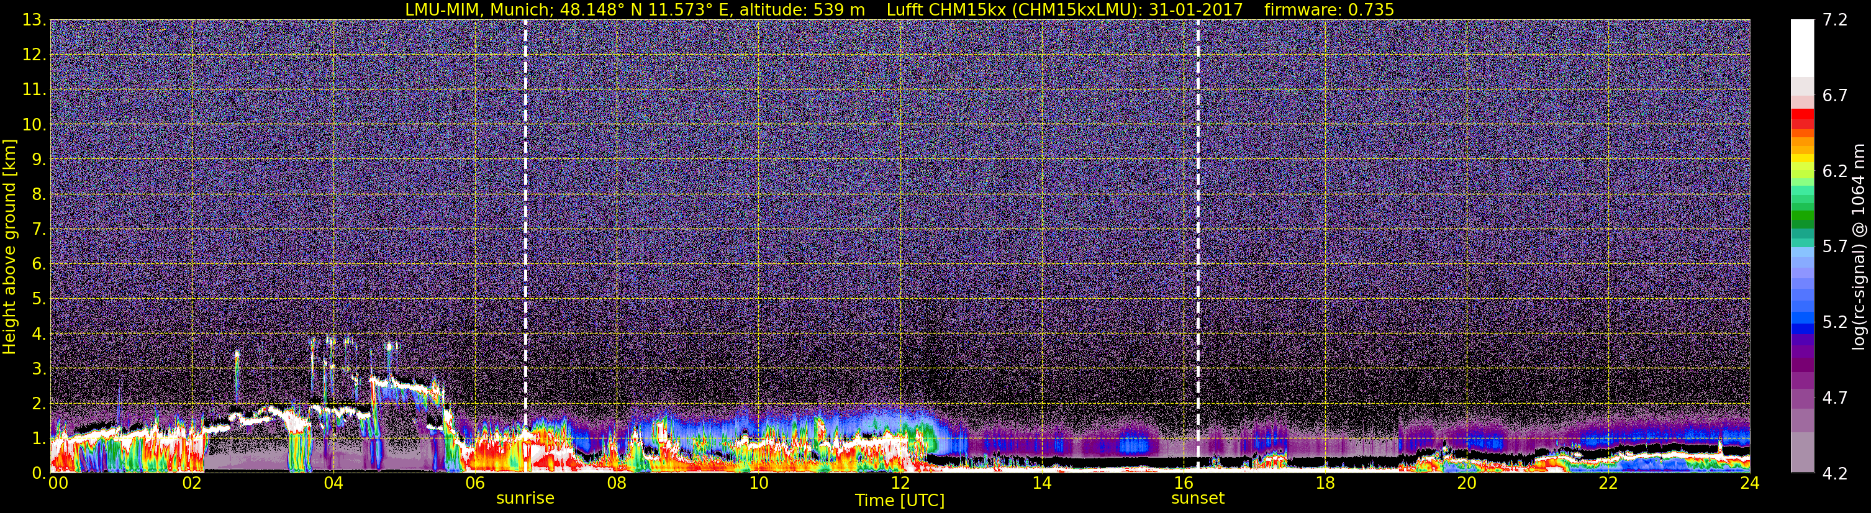Click the x-axis tick label '02'
Screen dimensions: 1871x513
(x=192, y=483)
